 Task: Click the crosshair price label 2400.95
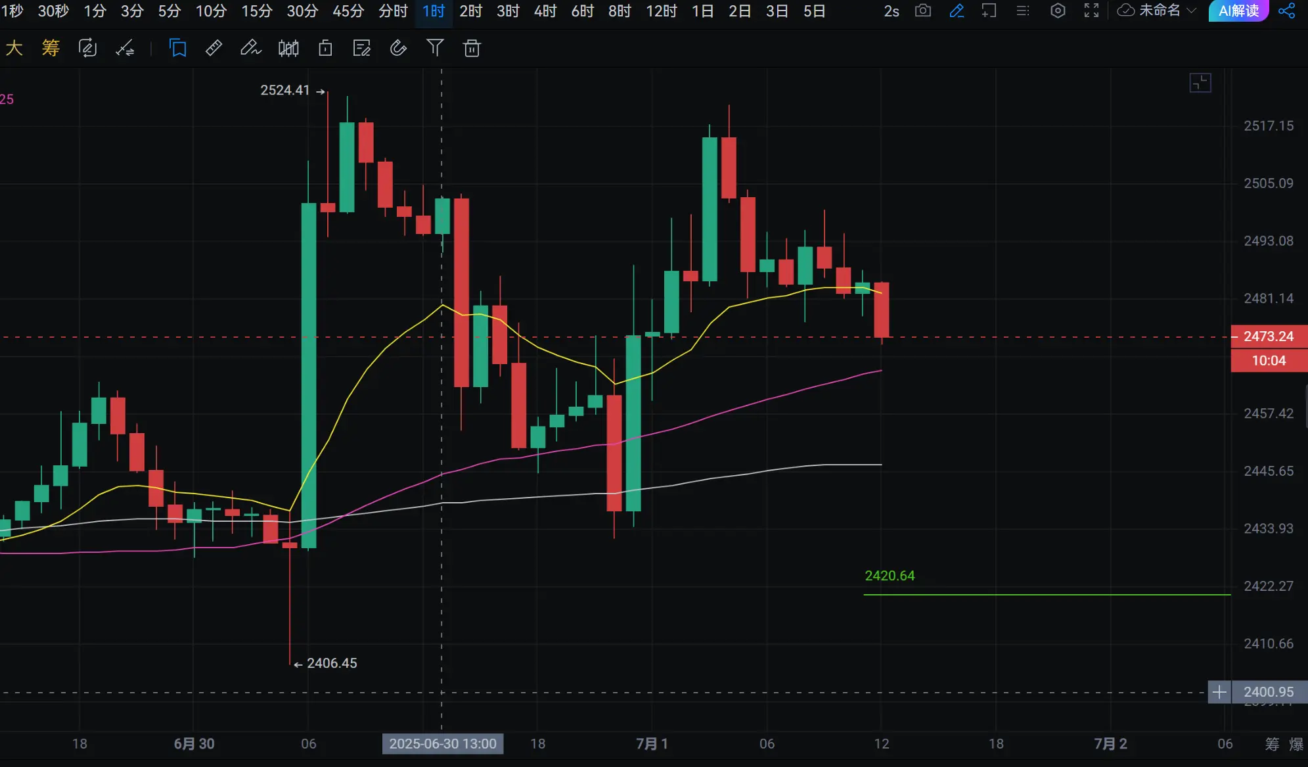(x=1269, y=692)
